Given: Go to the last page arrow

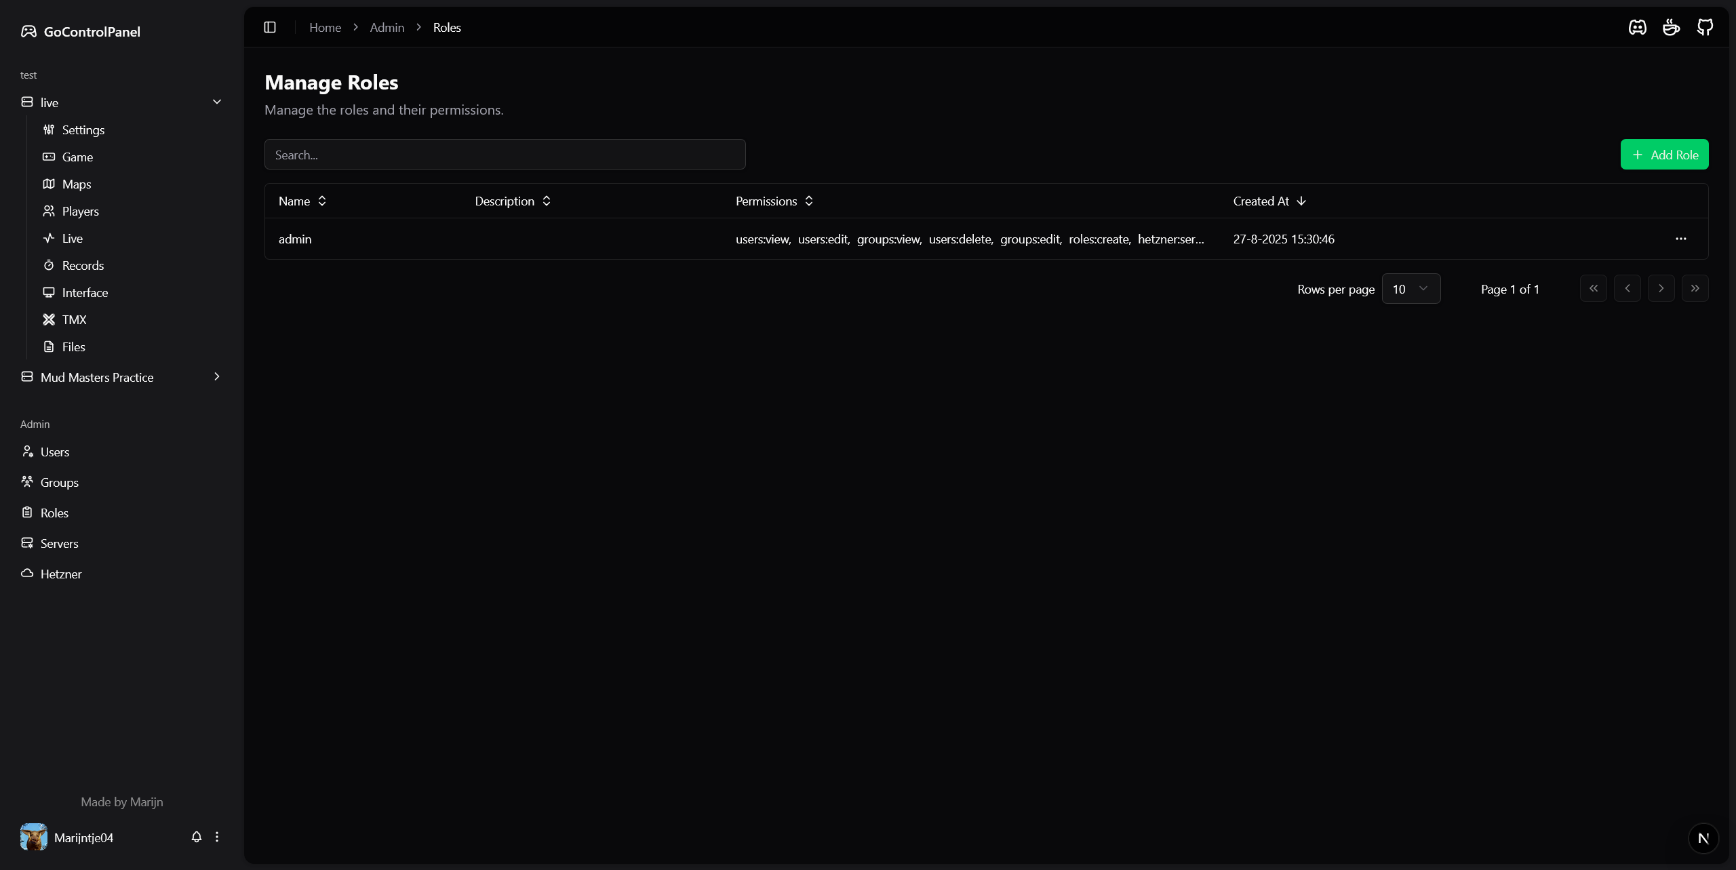Looking at the screenshot, I should [x=1695, y=289].
